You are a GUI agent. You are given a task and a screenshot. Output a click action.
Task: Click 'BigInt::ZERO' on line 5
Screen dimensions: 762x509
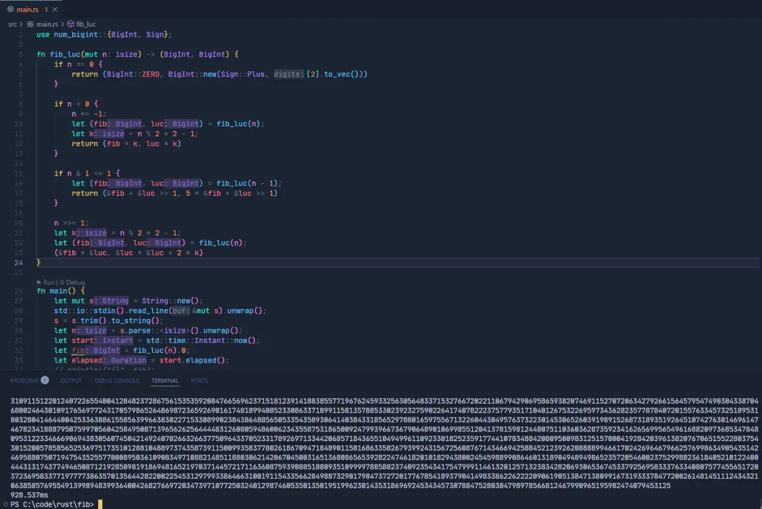tap(133, 74)
